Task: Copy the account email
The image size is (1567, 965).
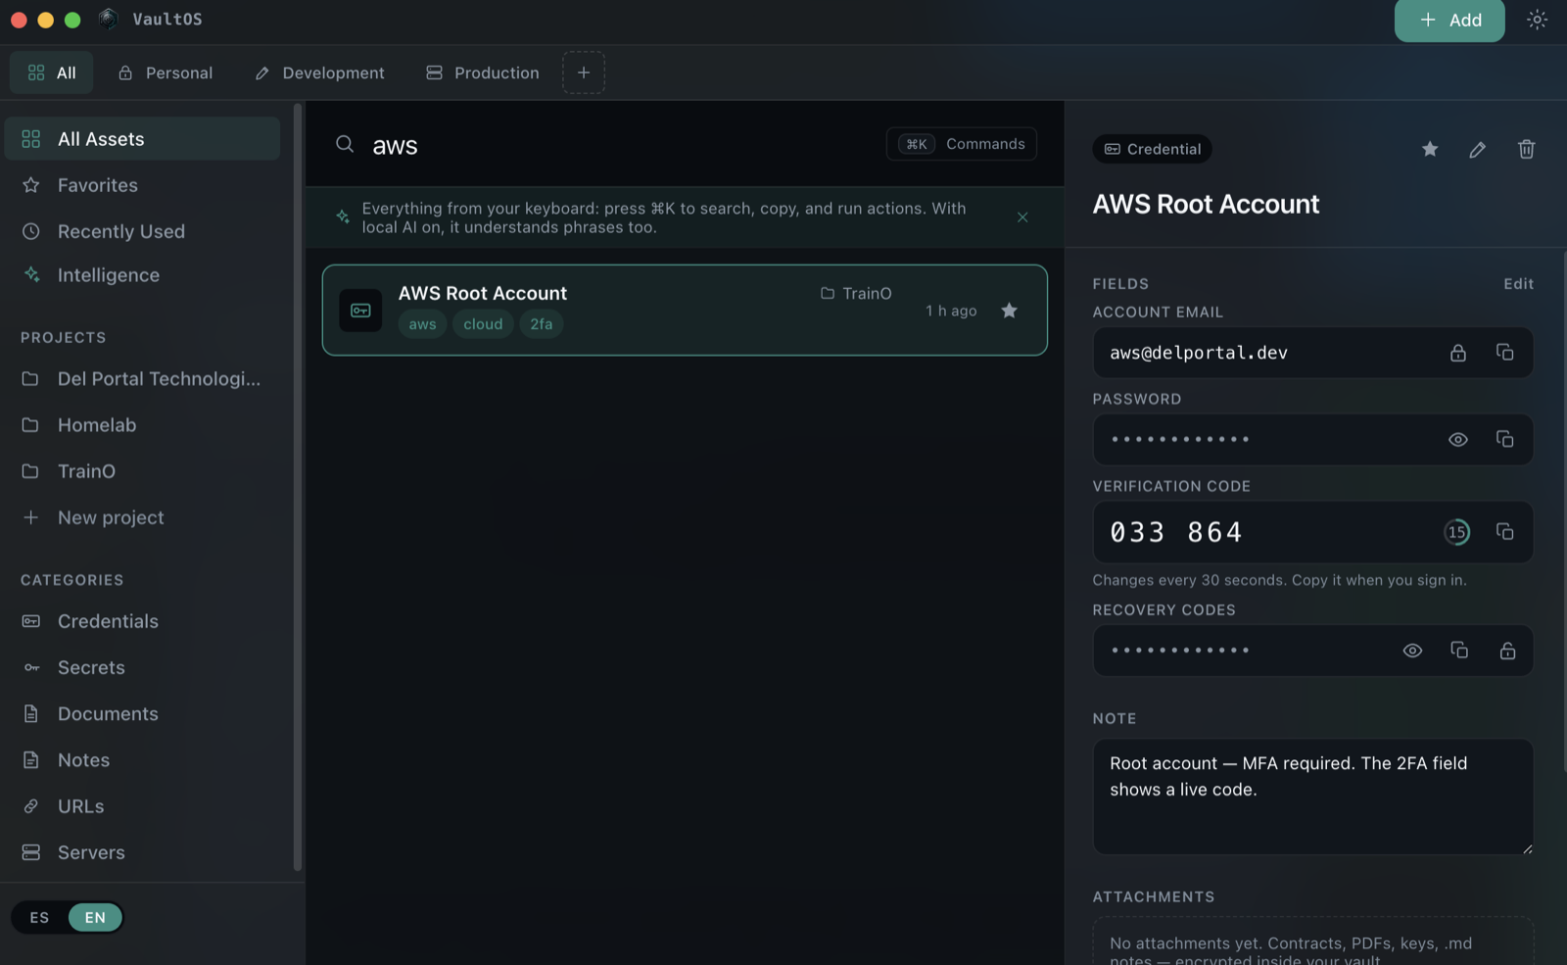Action: (x=1505, y=353)
